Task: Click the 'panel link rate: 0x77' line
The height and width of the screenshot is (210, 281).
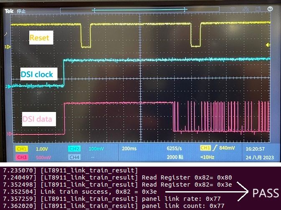Action: pyautogui.click(x=112, y=199)
